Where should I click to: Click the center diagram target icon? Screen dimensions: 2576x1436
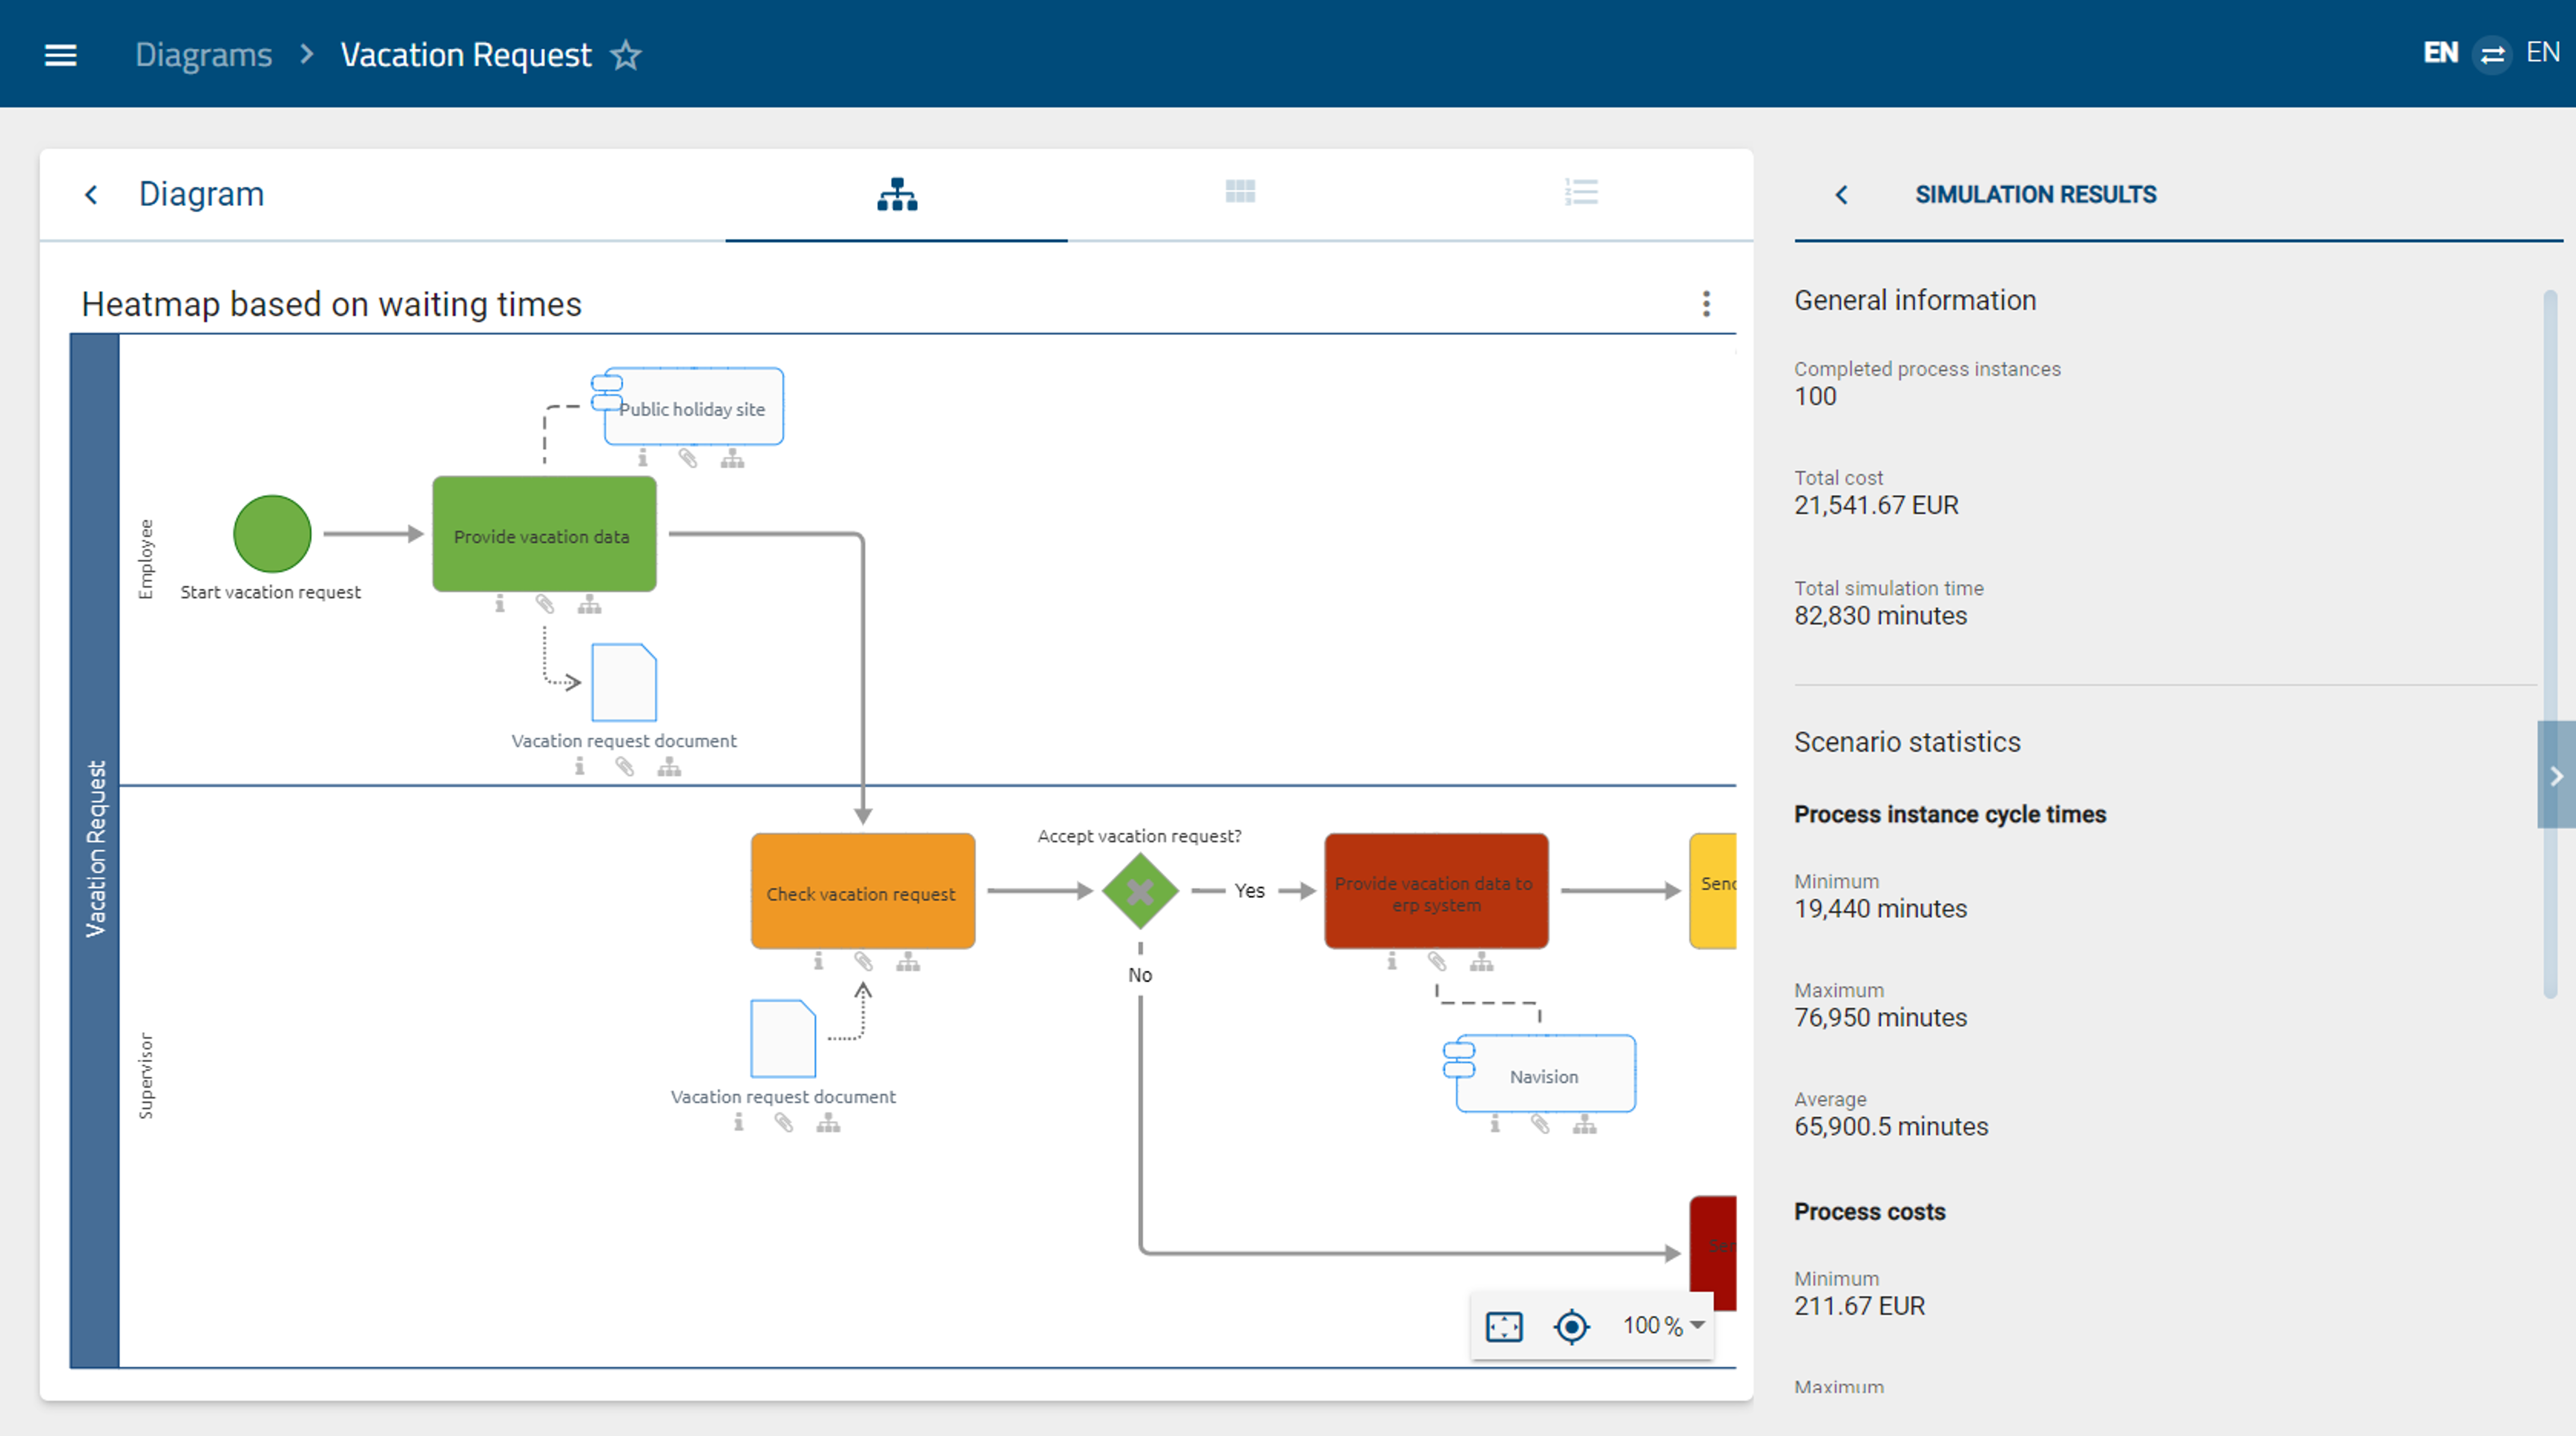(1571, 1326)
